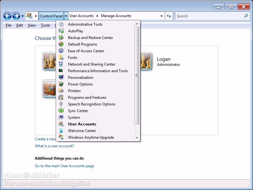Click the Printers icon
Screen dimensions: 253x190
pyautogui.click(x=61, y=91)
